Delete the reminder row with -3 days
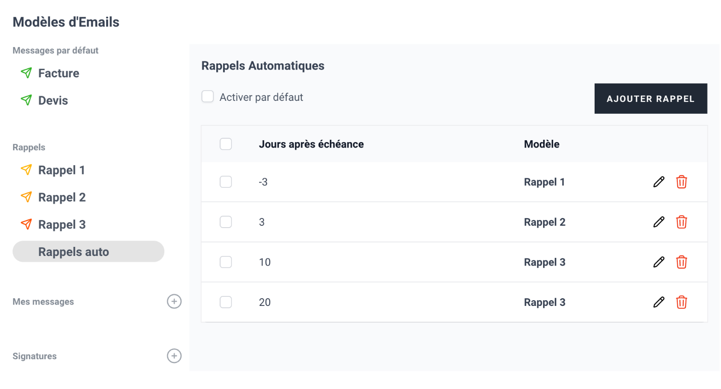The height and width of the screenshot is (389, 721). (x=682, y=182)
